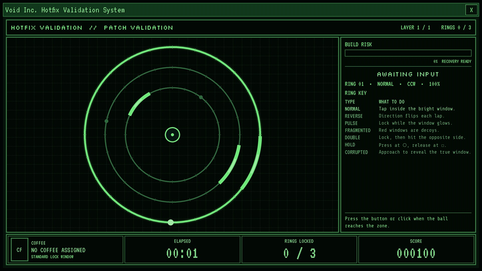Click the dark ball on the inner ring
The image size is (482, 271).
pyautogui.click(x=201, y=97)
